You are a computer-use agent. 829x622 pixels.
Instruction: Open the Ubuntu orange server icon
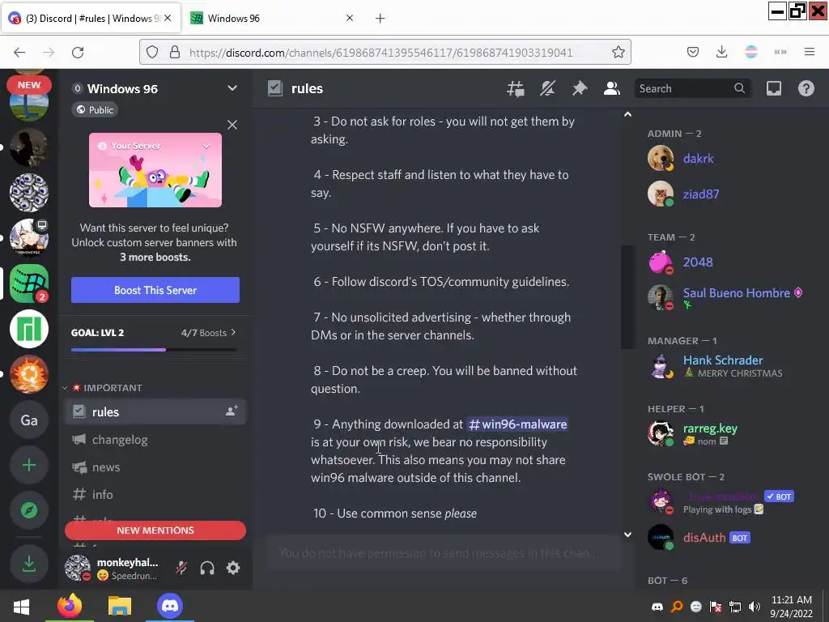coord(29,374)
